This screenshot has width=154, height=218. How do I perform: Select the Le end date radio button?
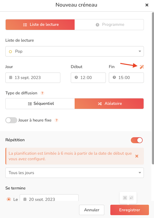coord(9,199)
